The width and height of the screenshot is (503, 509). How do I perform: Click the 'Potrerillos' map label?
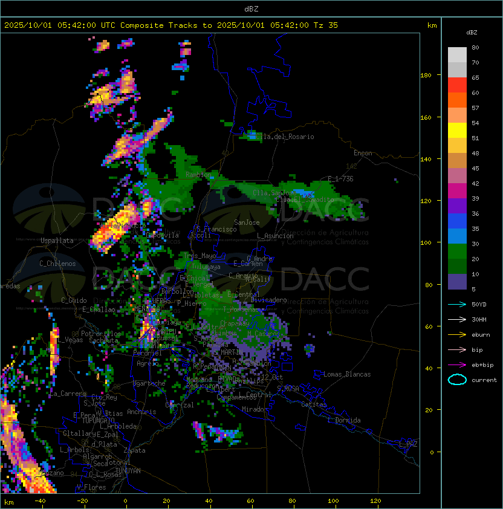point(101,334)
